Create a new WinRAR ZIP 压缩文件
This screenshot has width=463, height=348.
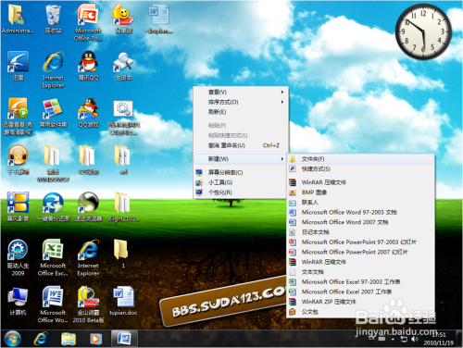click(361, 302)
